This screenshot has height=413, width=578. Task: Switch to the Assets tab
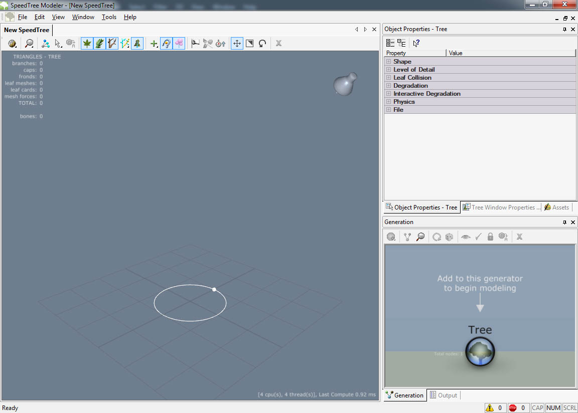click(557, 208)
